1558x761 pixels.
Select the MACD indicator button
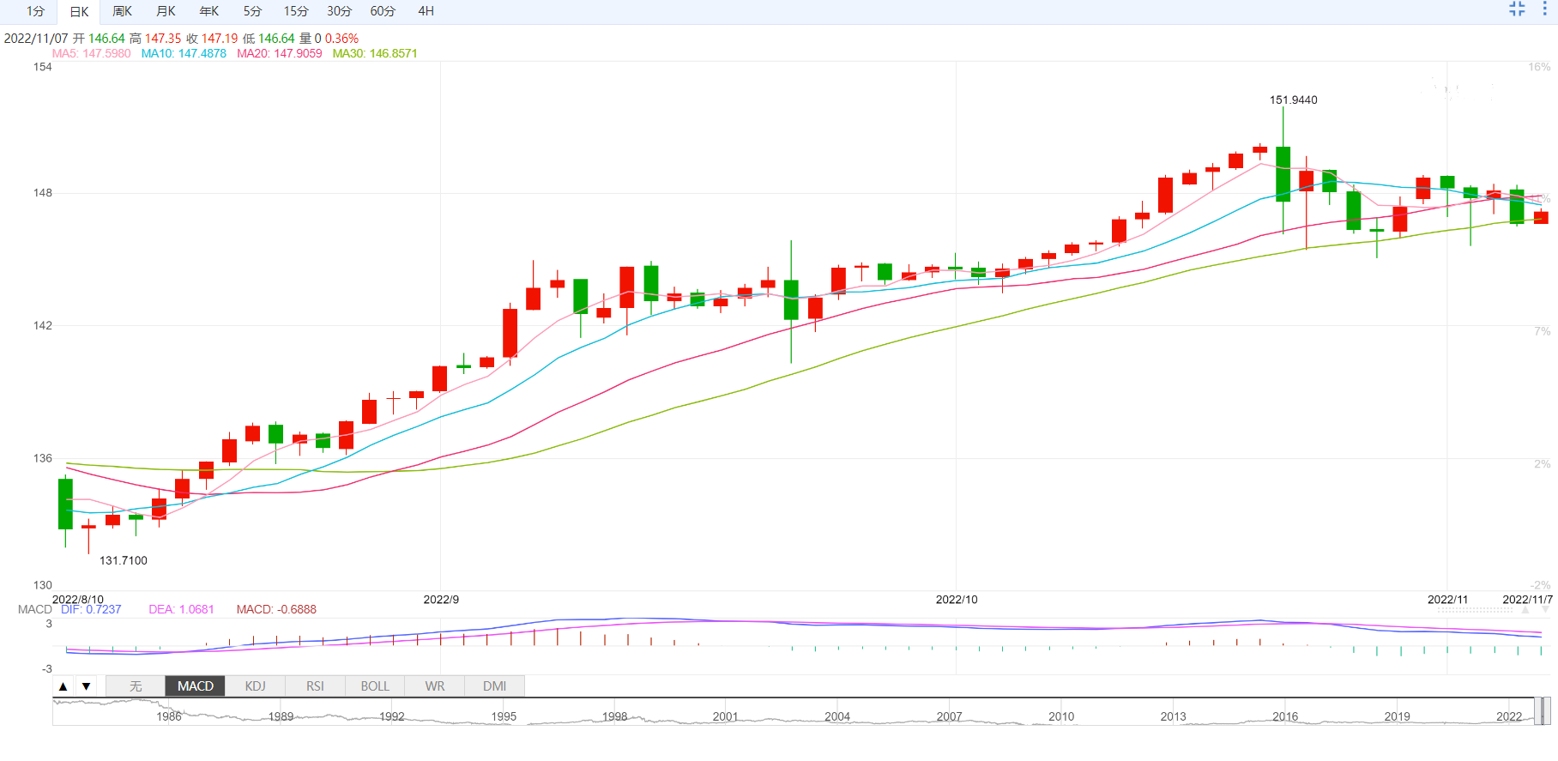[196, 686]
